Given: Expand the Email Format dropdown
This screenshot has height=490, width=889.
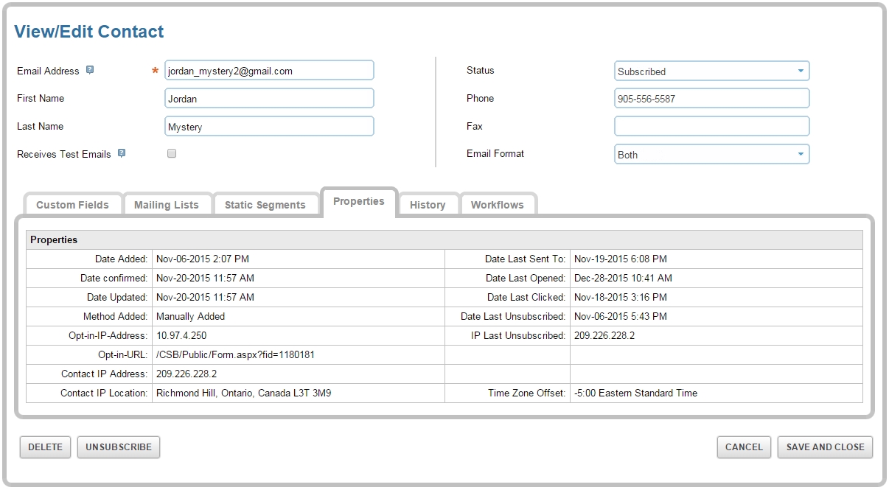Looking at the screenshot, I should point(711,155).
